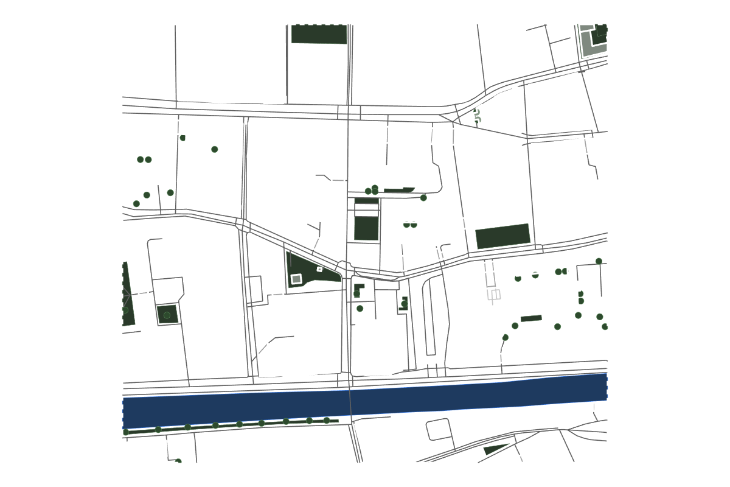The width and height of the screenshot is (730, 487).
Task: Select the tall green square in the map center
Action: coord(366,228)
